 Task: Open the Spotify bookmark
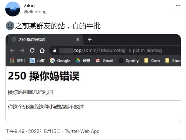pos(129,61)
